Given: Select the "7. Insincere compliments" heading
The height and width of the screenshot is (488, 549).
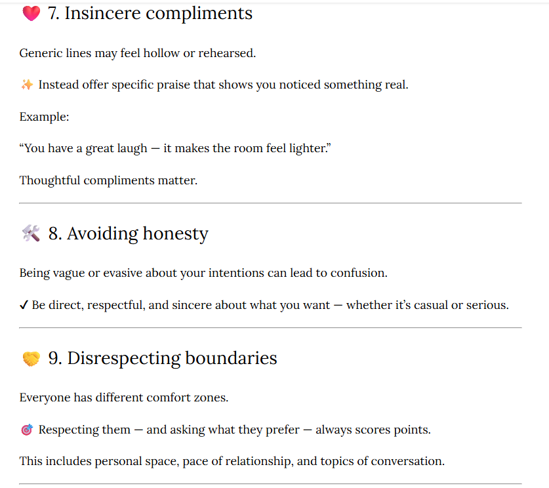Looking at the screenshot, I should 150,14.
